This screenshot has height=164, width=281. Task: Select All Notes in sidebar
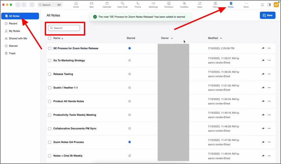(x=20, y=16)
